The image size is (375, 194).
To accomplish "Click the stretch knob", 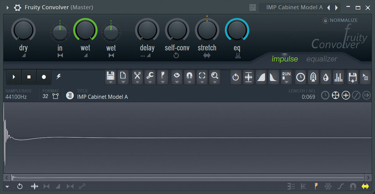I will tap(207, 30).
